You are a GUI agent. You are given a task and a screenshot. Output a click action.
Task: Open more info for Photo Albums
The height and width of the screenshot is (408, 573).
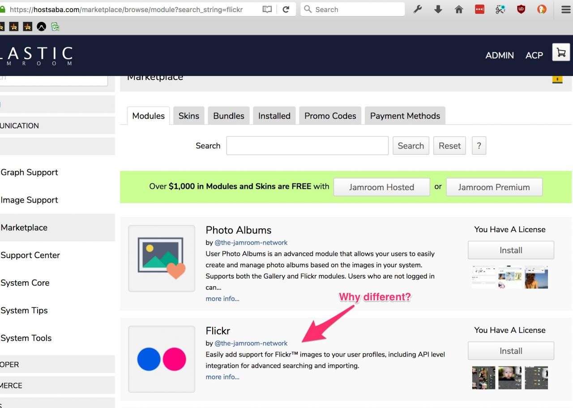coord(222,299)
